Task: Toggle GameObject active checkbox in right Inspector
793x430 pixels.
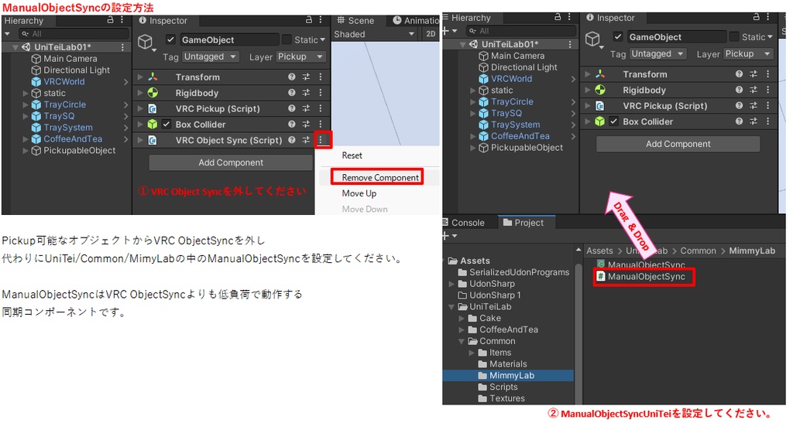Action: pos(618,36)
